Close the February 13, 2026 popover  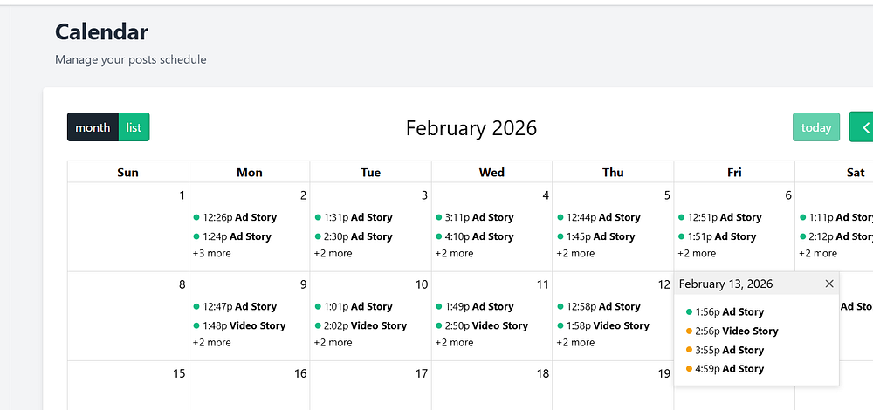[829, 284]
